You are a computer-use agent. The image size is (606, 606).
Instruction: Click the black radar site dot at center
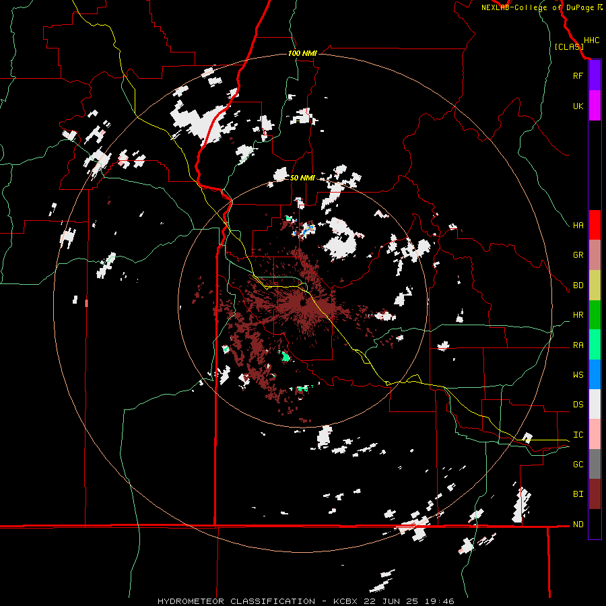tap(302, 302)
